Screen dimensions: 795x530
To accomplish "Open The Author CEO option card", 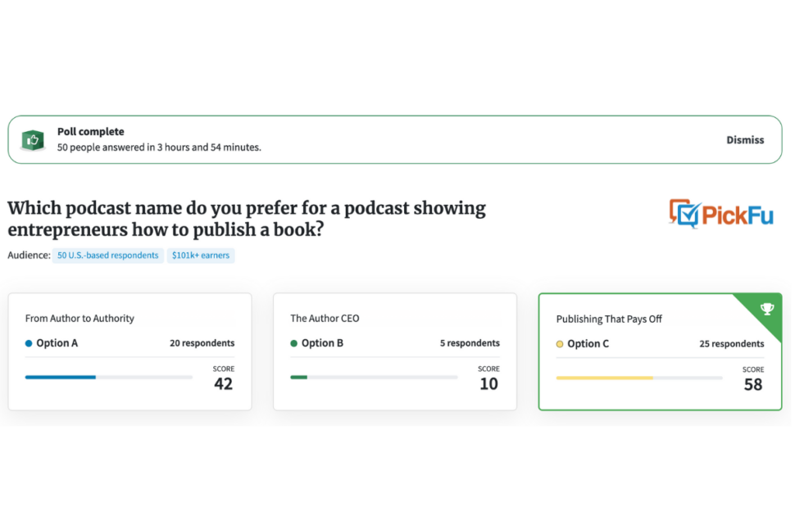I will tap(395, 351).
